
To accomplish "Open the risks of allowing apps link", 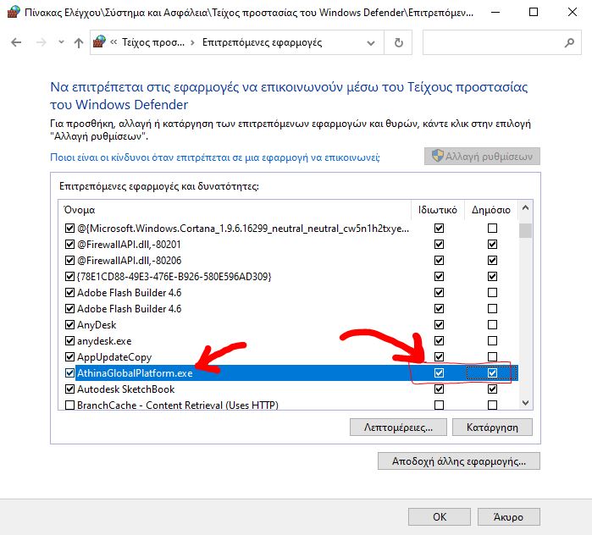I will tap(215, 157).
